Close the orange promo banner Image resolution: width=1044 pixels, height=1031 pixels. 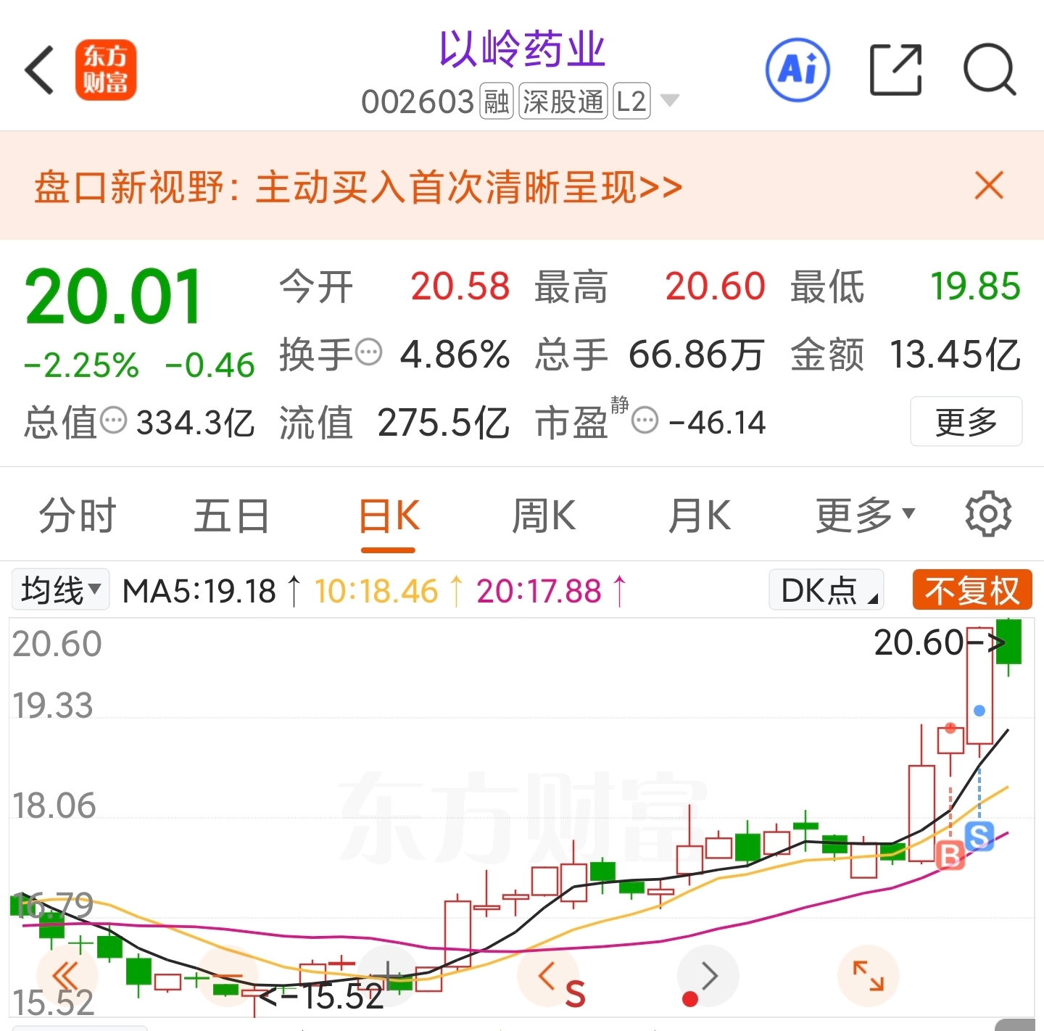tap(989, 186)
